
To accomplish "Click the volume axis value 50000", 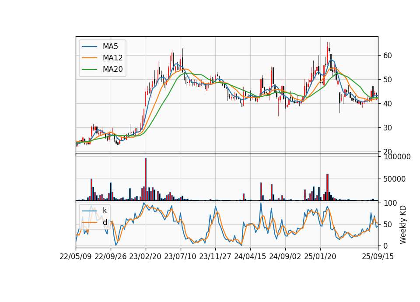I will 395,179.
